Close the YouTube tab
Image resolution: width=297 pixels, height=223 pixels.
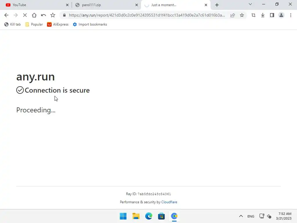click(x=67, y=5)
